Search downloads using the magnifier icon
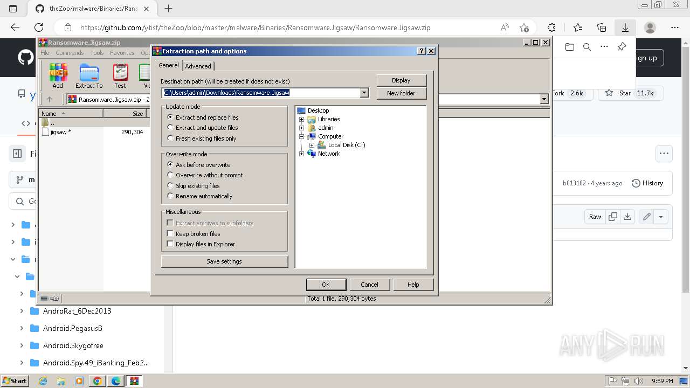The image size is (690, 388). click(x=587, y=47)
